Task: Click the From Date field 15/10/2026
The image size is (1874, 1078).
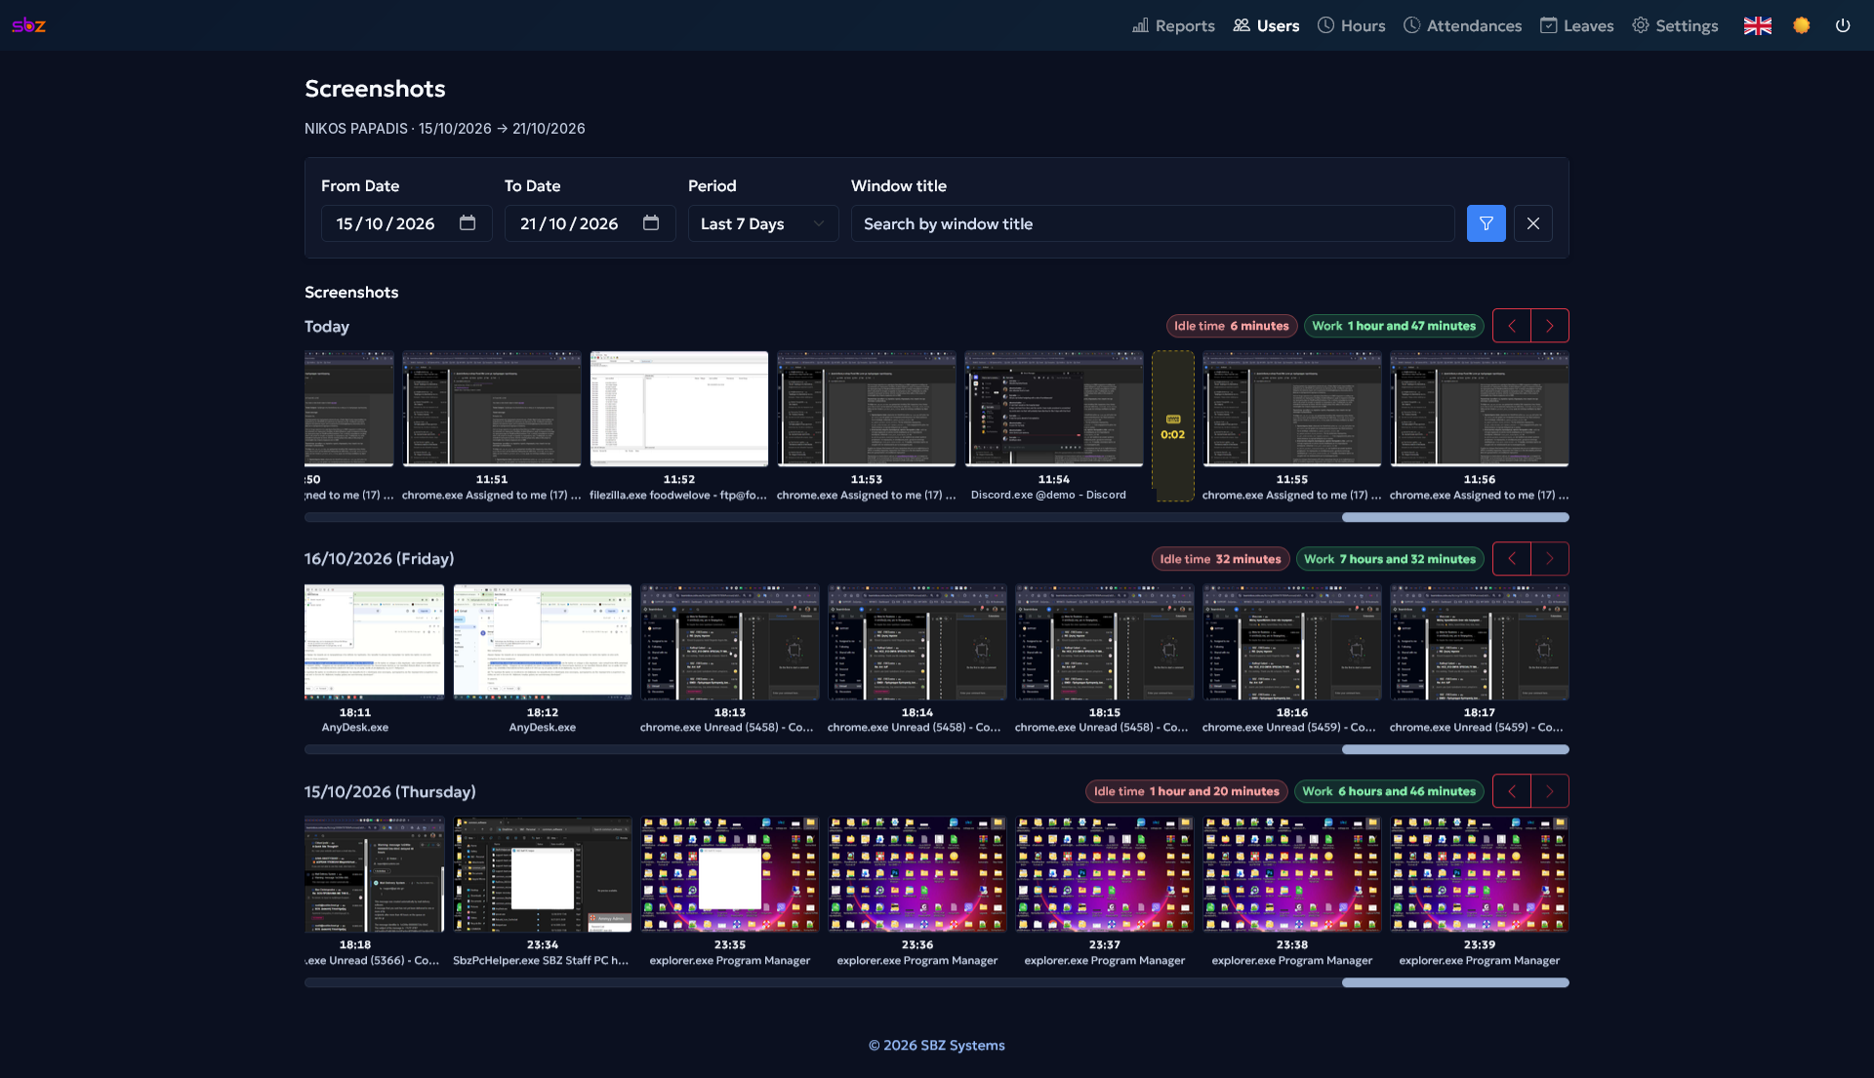Action: (406, 223)
